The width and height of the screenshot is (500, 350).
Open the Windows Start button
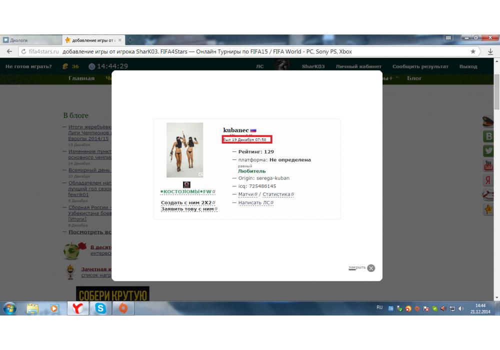(9, 308)
